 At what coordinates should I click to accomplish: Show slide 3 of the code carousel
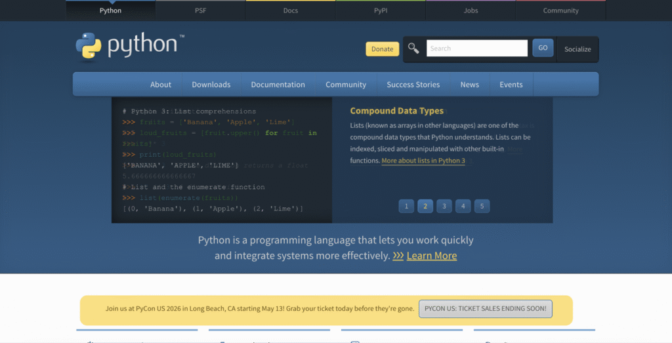pos(444,206)
